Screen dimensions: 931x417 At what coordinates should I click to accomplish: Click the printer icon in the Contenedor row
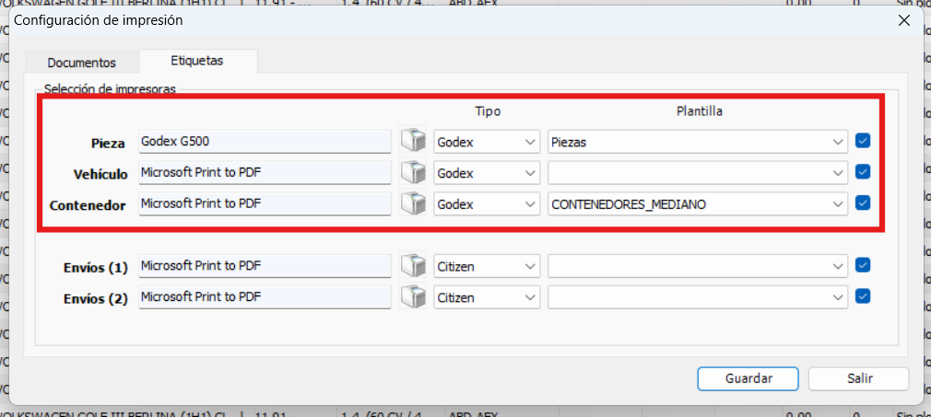[x=414, y=204]
